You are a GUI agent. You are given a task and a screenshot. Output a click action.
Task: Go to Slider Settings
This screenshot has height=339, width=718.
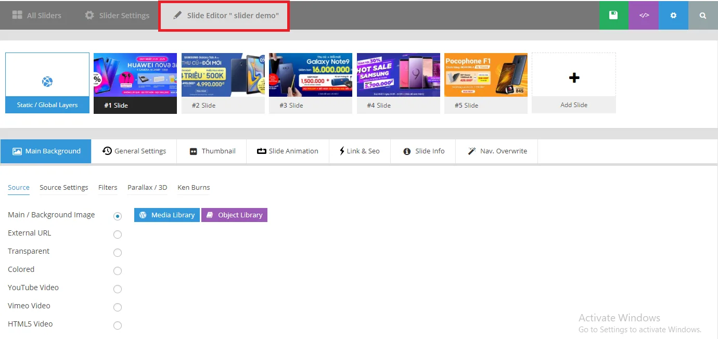click(x=117, y=16)
